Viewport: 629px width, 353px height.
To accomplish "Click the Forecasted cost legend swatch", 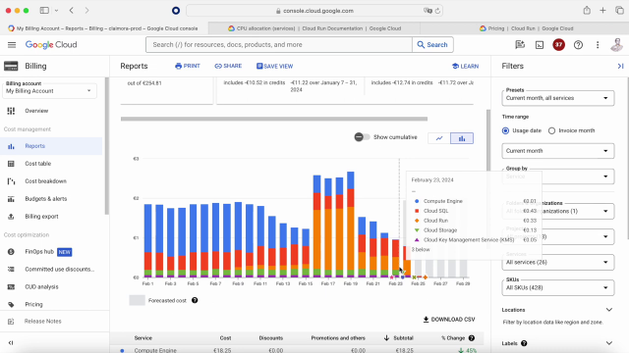I will (137, 300).
